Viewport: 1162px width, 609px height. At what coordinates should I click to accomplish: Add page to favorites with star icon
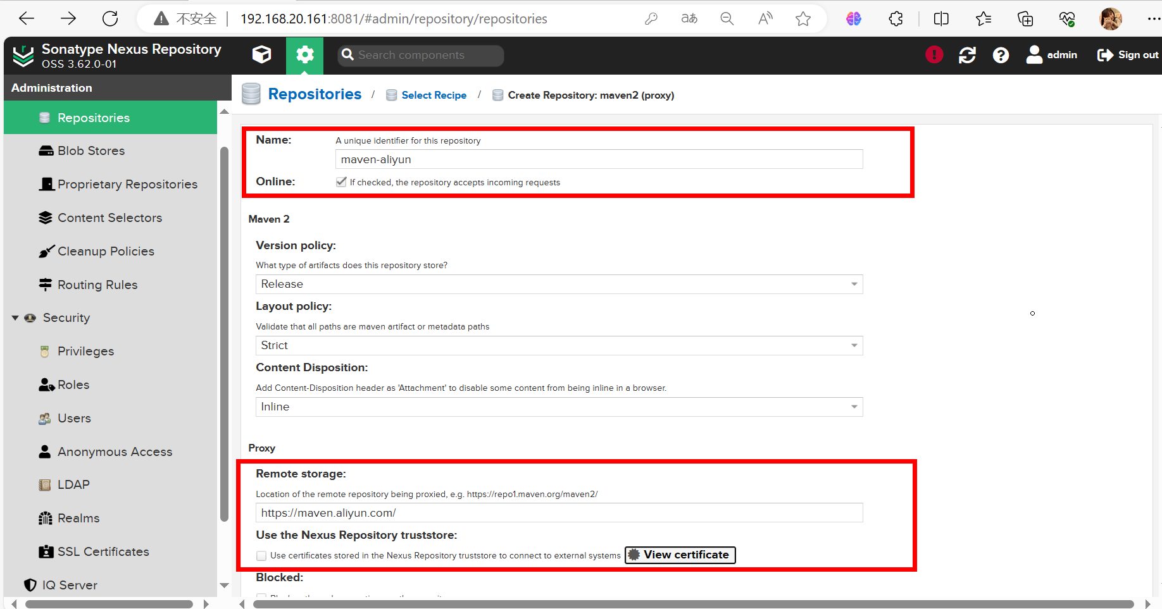click(x=803, y=19)
